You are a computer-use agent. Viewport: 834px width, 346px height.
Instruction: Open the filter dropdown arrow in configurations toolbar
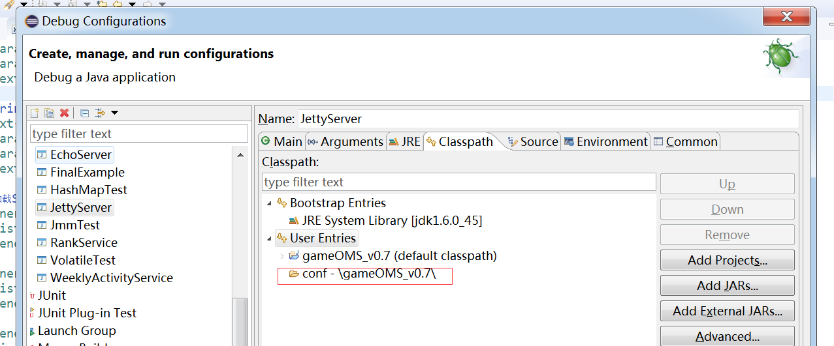(115, 113)
